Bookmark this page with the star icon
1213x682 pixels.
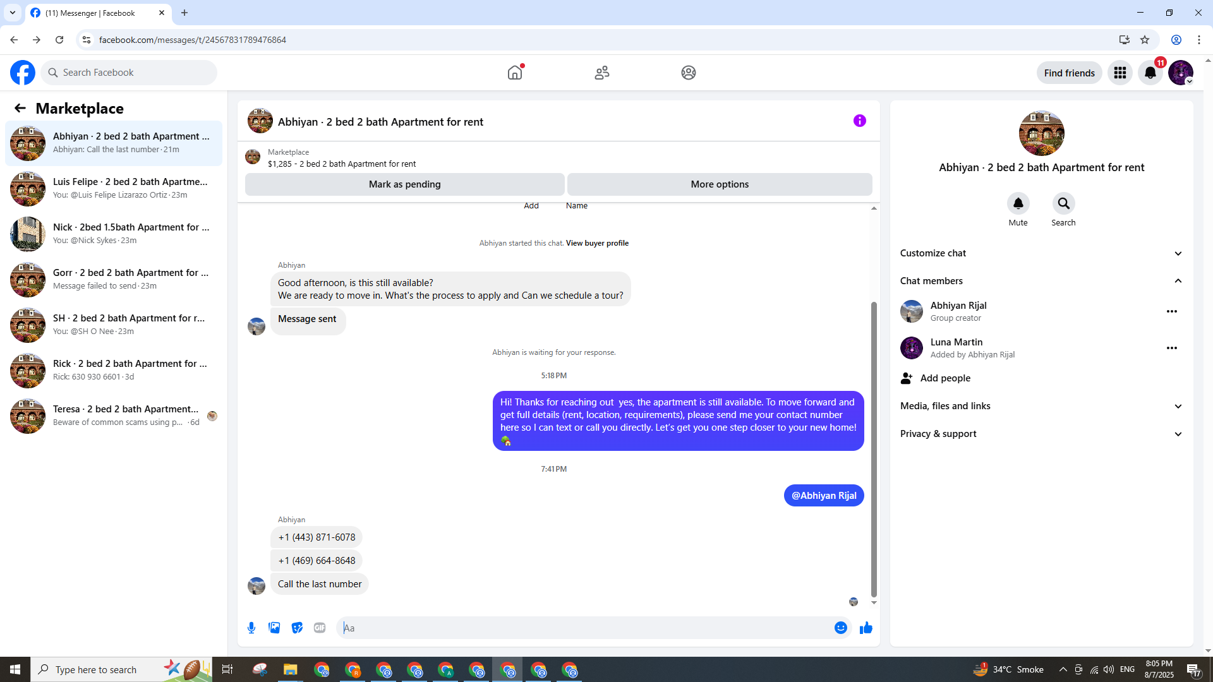coord(1145,40)
